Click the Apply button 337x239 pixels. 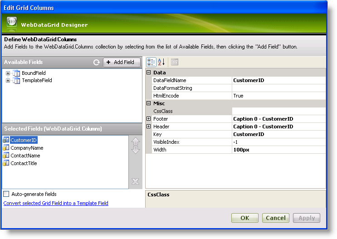point(307,218)
